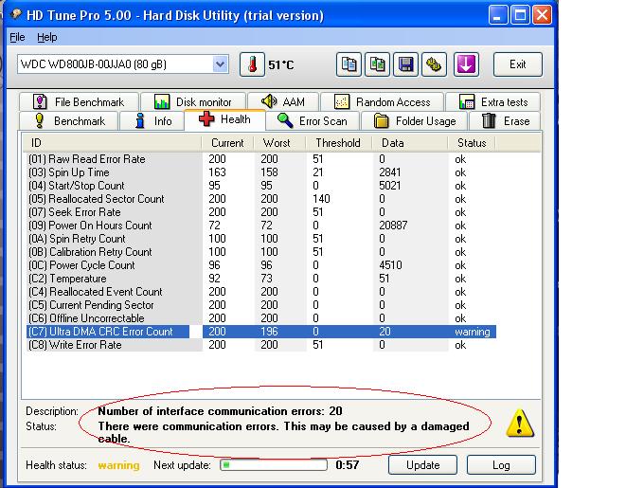Click the yellow Health status warning text
Viewport: 644px width, 488px height.
118,465
